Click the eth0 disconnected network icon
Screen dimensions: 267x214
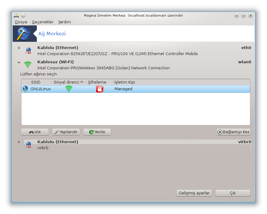click(x=28, y=51)
